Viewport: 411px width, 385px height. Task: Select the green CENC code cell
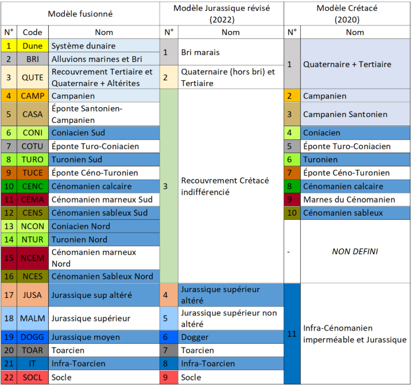coord(32,186)
